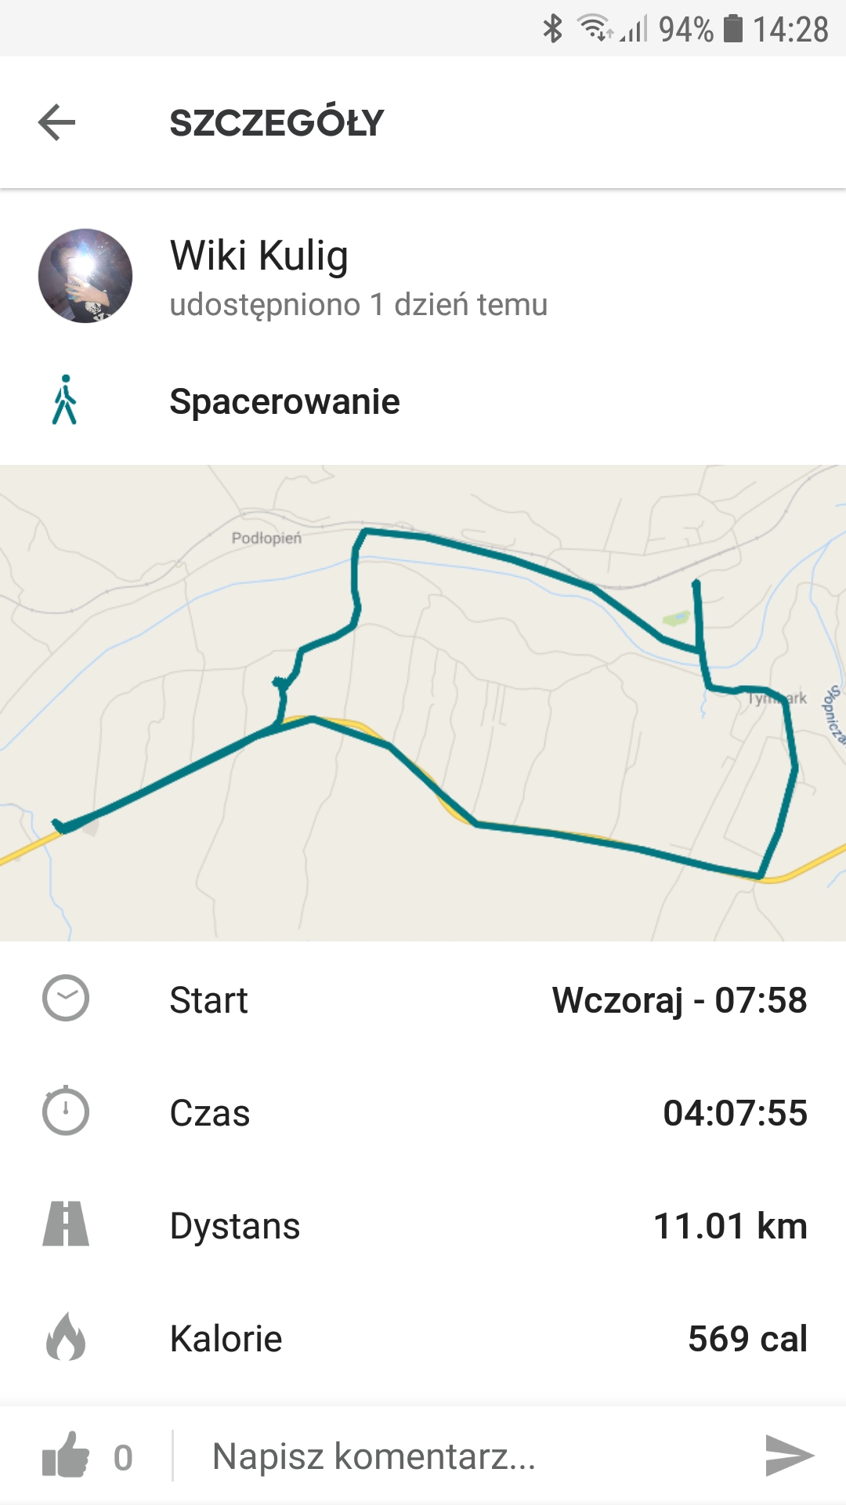Tap the flame icon beside Kalorie
This screenshot has width=846, height=1505.
[x=66, y=1337]
